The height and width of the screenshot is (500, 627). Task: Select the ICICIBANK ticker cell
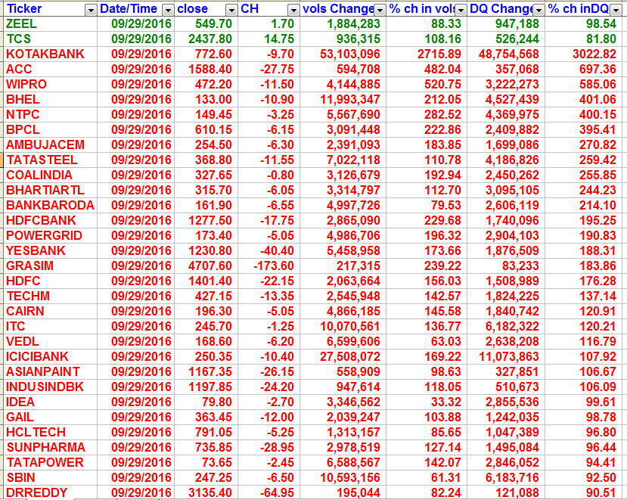click(37, 356)
